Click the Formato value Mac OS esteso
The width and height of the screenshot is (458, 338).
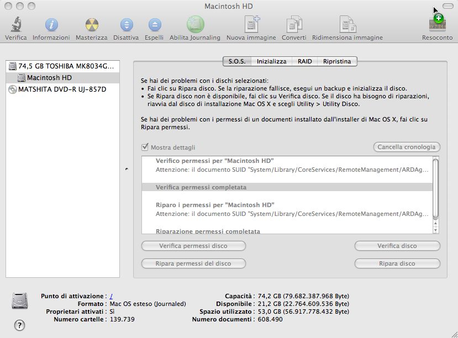148,304
